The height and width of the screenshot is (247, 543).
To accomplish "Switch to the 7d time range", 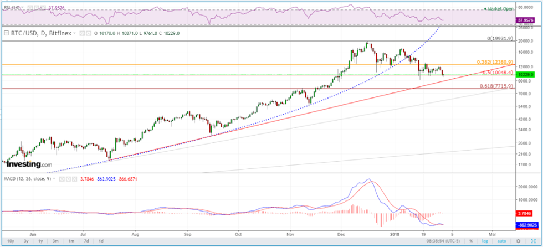I will (86, 241).
